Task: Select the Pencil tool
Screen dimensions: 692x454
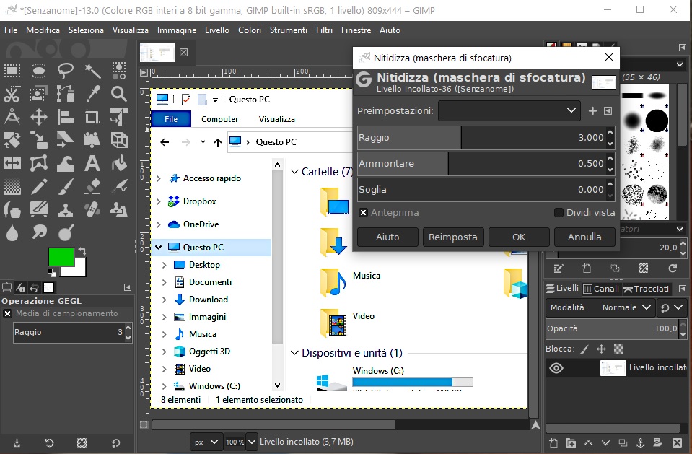Action: [x=39, y=186]
